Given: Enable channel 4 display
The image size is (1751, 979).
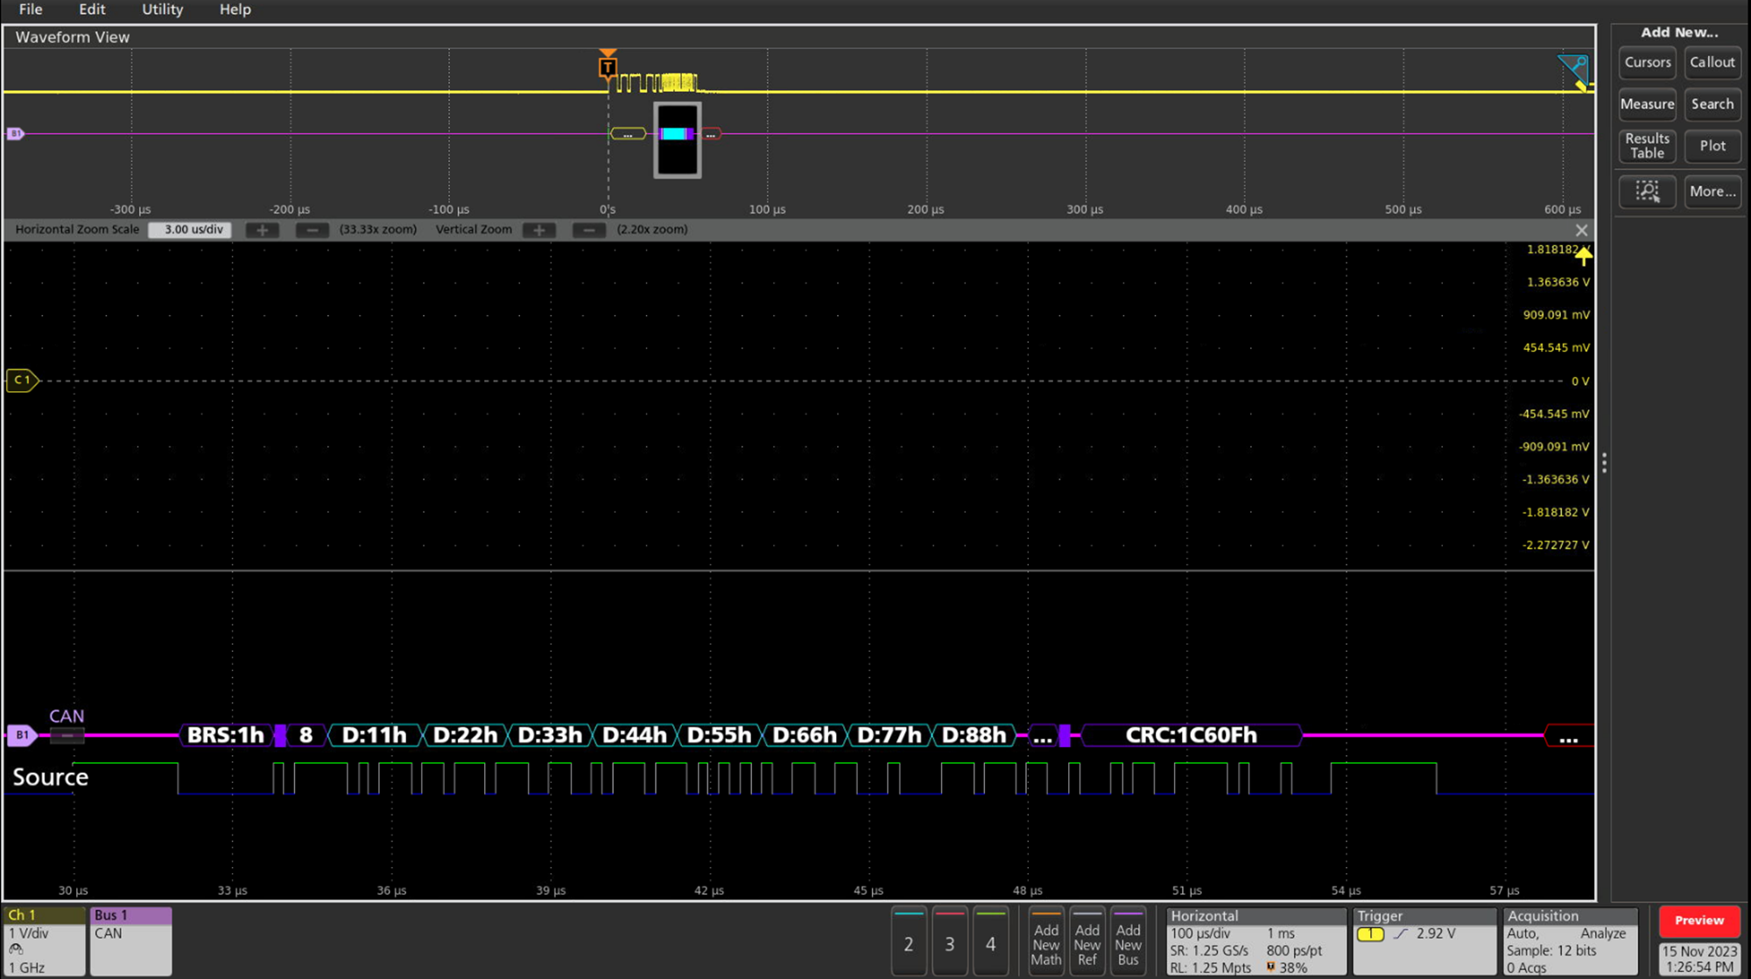Looking at the screenshot, I should point(991,942).
